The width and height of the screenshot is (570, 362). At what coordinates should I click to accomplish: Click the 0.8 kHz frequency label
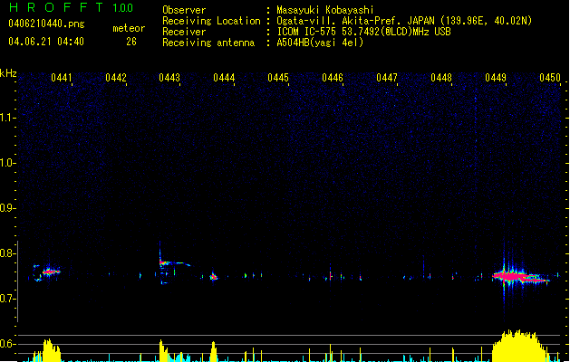coord(7,253)
